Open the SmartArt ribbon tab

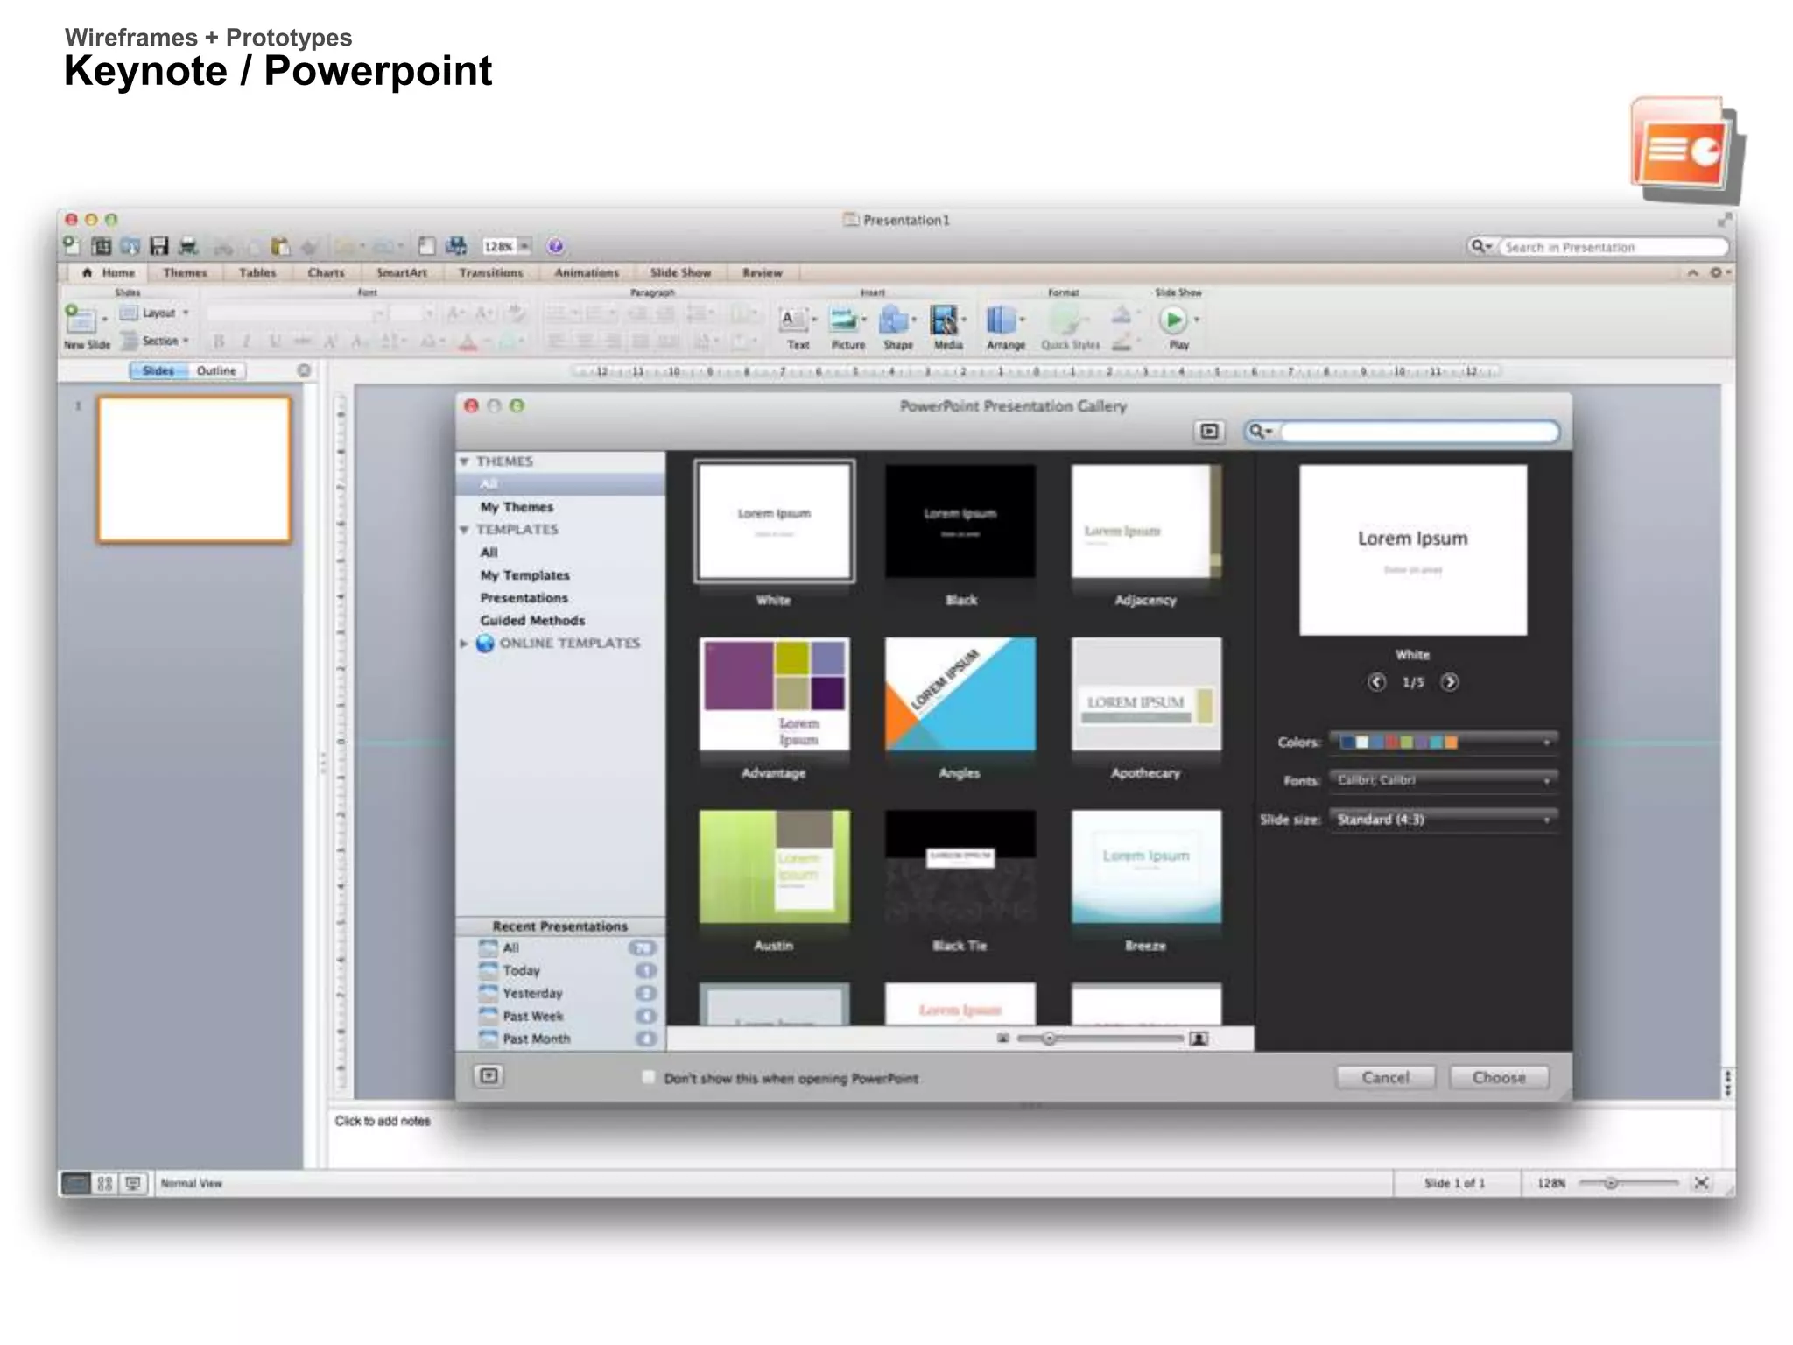coord(402,273)
